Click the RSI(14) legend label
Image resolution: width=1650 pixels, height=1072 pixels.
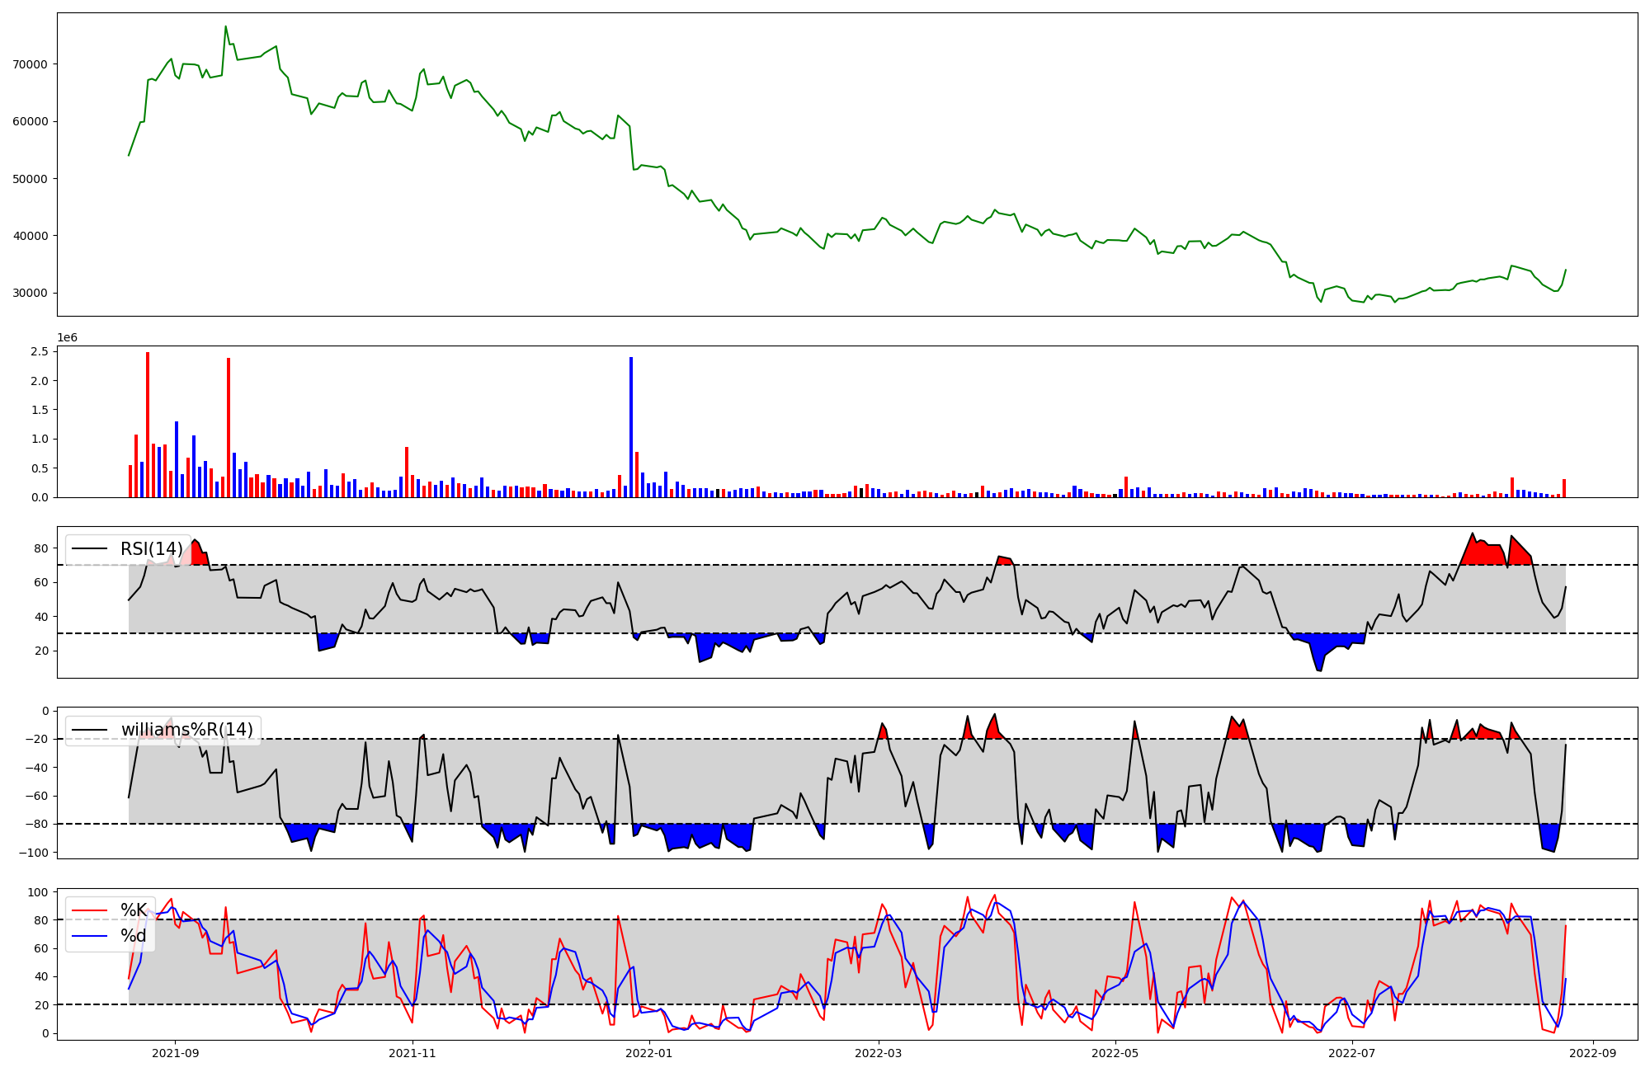(x=152, y=549)
